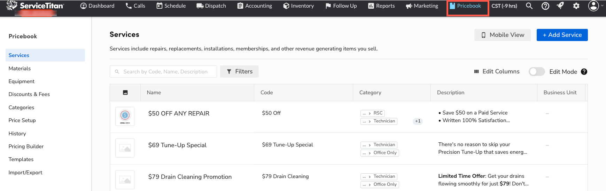Select Materials in Pricebook sidebar
Screen dimensions: 606x191
point(20,69)
